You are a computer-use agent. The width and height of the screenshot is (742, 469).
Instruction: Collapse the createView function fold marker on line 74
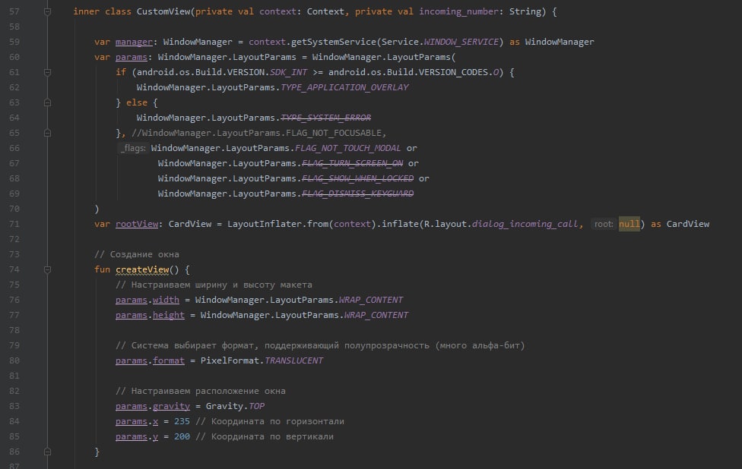[47, 269]
